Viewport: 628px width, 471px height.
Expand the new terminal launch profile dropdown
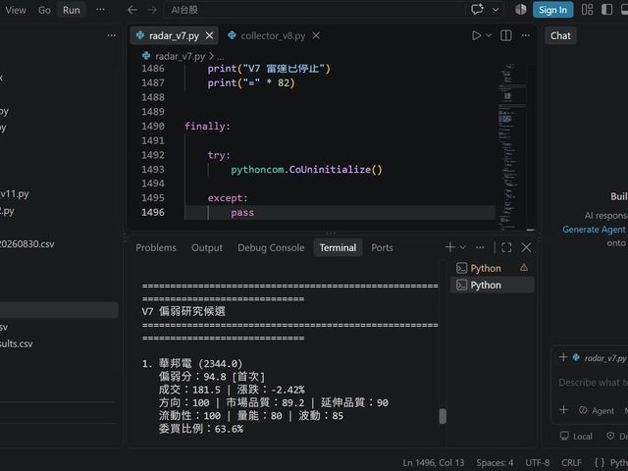point(462,247)
